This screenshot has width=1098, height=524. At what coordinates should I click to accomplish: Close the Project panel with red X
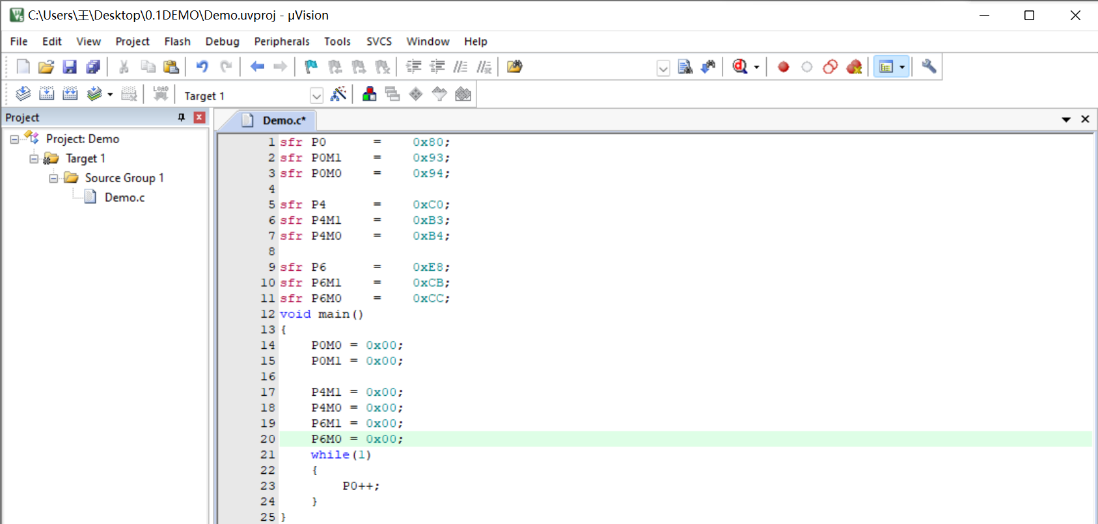200,117
